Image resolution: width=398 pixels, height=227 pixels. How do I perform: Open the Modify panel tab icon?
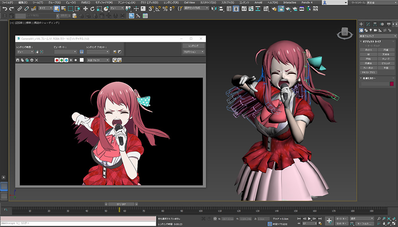pyautogui.click(x=368, y=24)
